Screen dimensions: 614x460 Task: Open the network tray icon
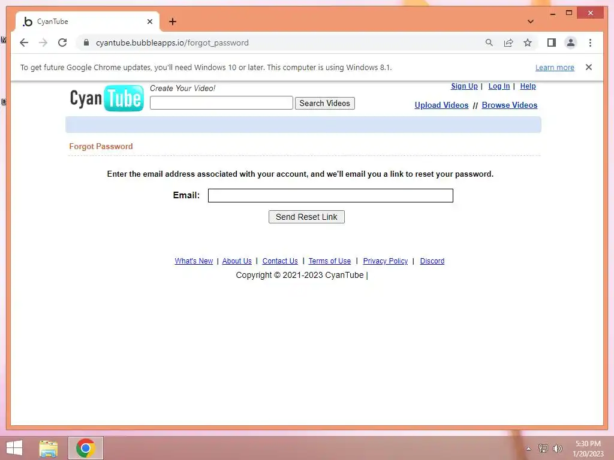click(543, 448)
